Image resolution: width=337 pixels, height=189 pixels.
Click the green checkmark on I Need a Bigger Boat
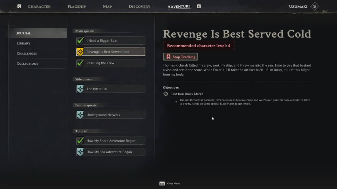[x=80, y=41]
